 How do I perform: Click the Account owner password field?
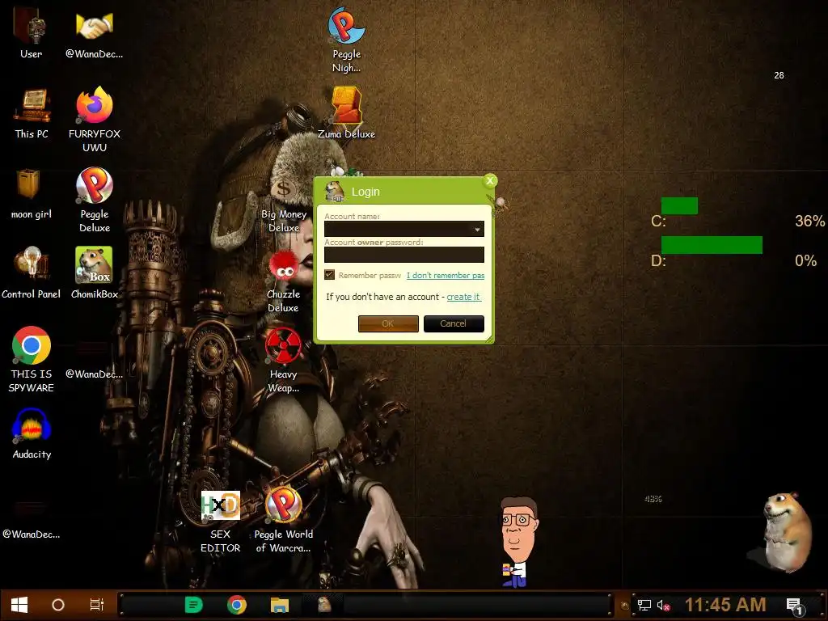(x=404, y=255)
